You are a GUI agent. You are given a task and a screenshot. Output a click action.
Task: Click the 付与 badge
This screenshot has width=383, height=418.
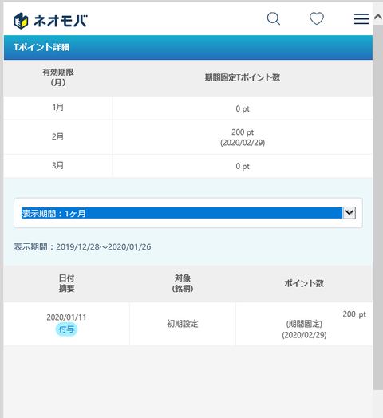pyautogui.click(x=66, y=329)
